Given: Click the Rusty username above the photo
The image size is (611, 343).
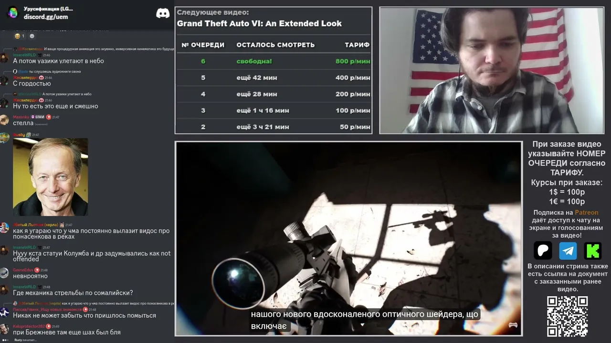Looking at the screenshot, I should pos(19,135).
